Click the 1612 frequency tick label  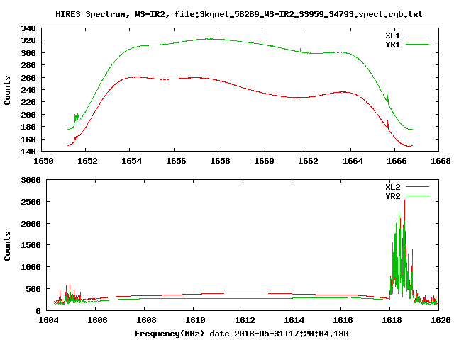[x=245, y=320]
